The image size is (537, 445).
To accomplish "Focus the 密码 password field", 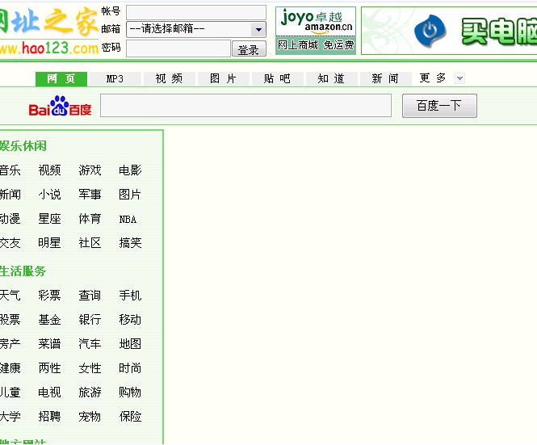I will [178, 48].
